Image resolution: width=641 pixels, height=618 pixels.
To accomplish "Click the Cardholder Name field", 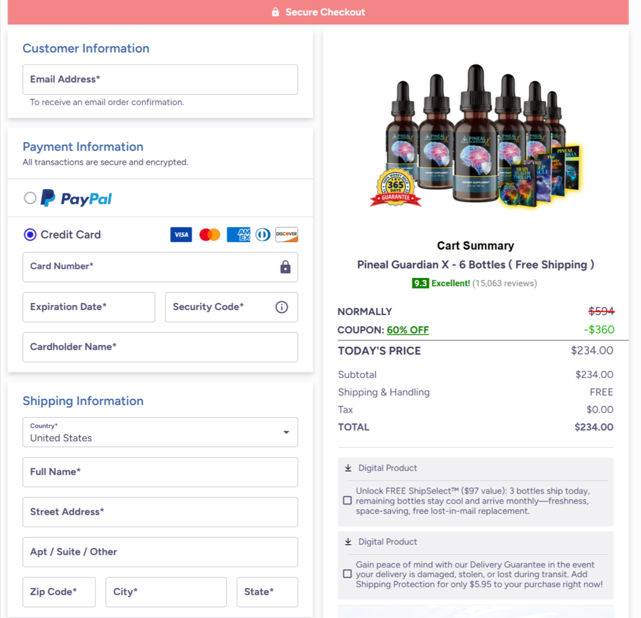I will [160, 347].
